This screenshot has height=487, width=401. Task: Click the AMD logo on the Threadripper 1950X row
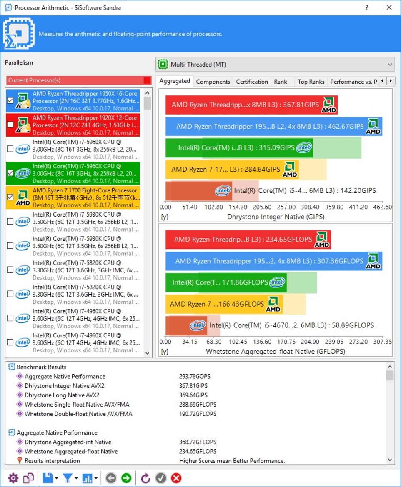(x=23, y=101)
